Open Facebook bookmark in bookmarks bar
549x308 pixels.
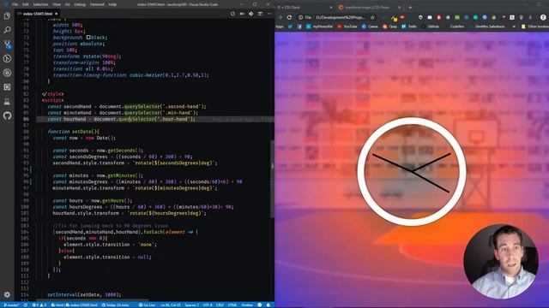tap(299, 27)
